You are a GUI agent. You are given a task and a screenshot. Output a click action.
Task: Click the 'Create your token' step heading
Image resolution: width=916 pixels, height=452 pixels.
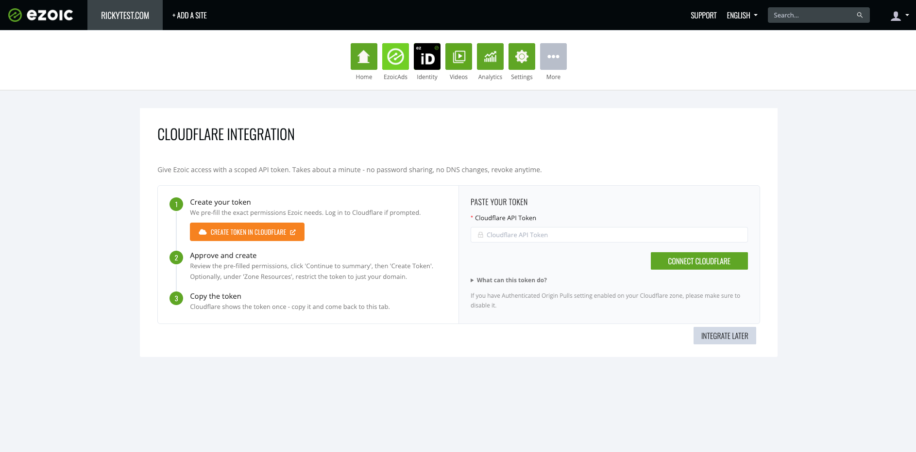[221, 202]
